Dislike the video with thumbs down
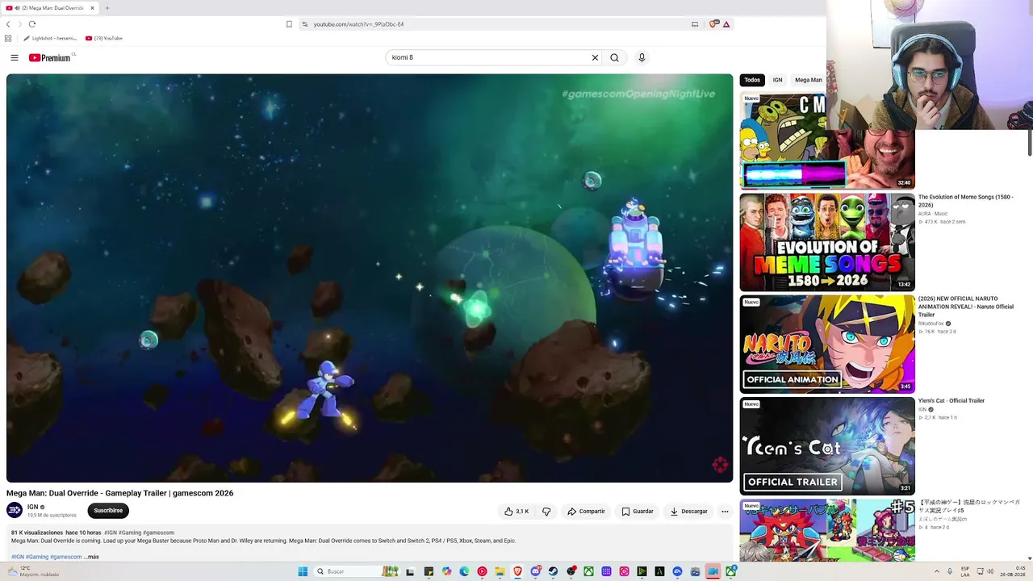Viewport: 1033px width, 581px height. pos(546,511)
